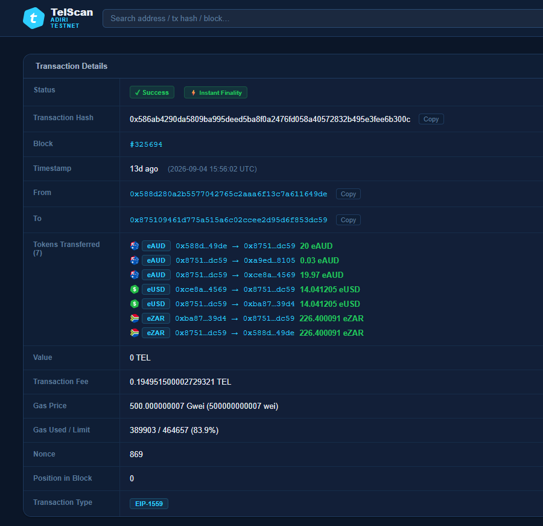Click the green dollar icon on second eUSD row
The width and height of the screenshot is (543, 526).
135,304
